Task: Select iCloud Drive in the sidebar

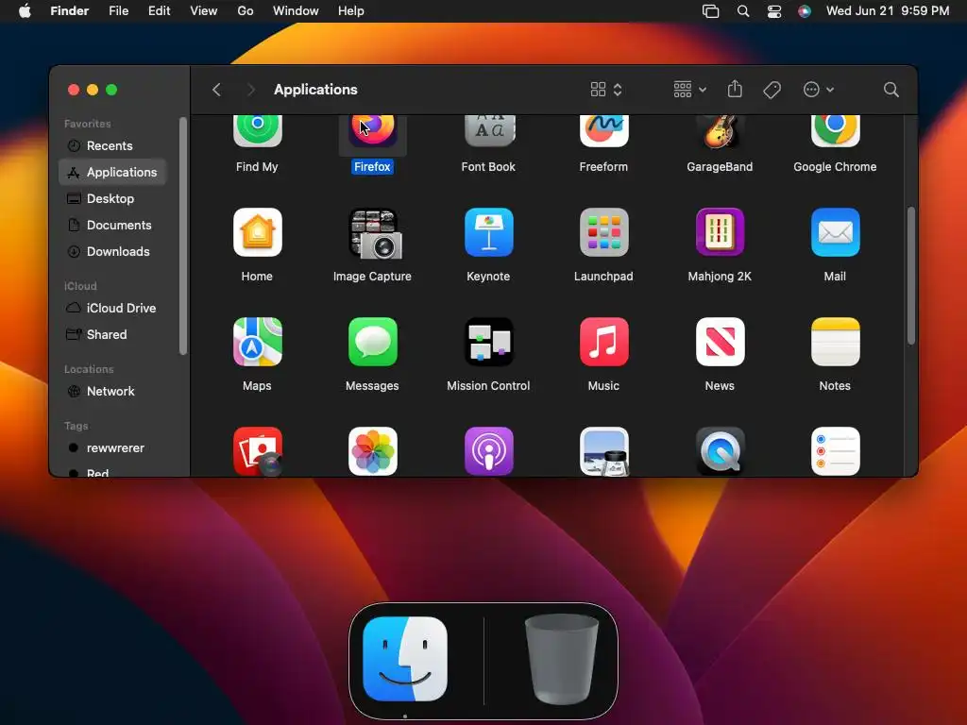Action: (x=113, y=309)
